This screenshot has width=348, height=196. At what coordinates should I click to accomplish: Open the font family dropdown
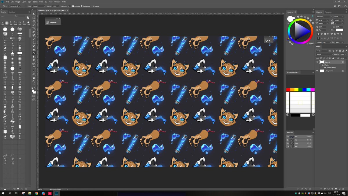pos(325,17)
